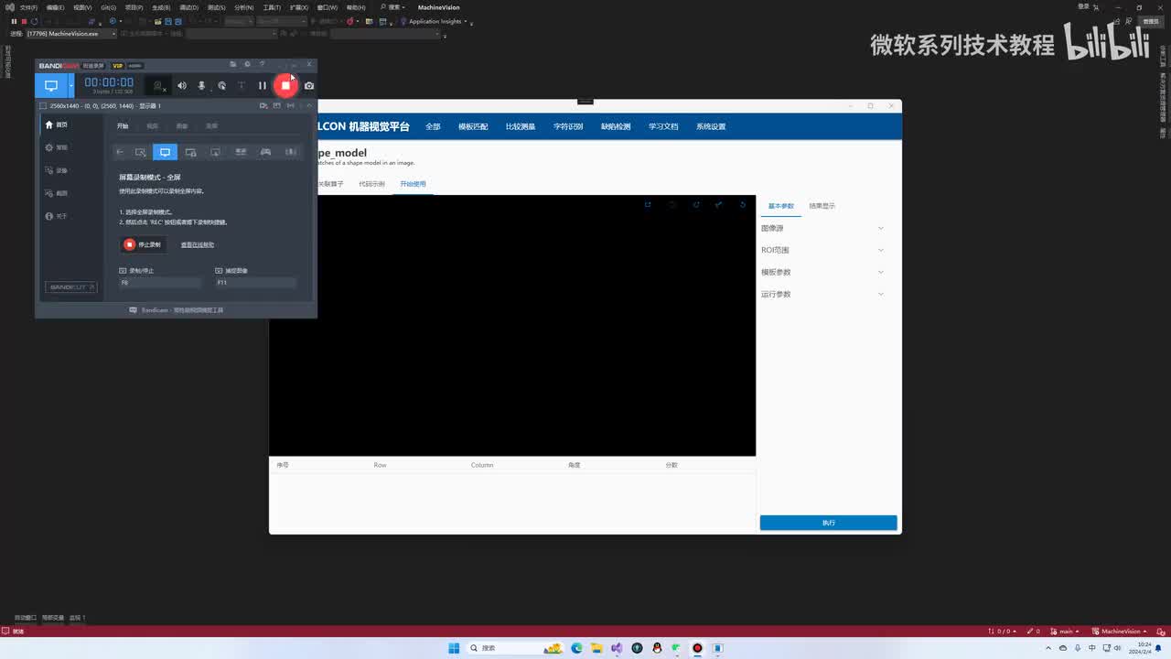Viewport: 1171px width, 659px height.
Task: Open 查看在线帮助 link in Bandicam
Action: (198, 244)
